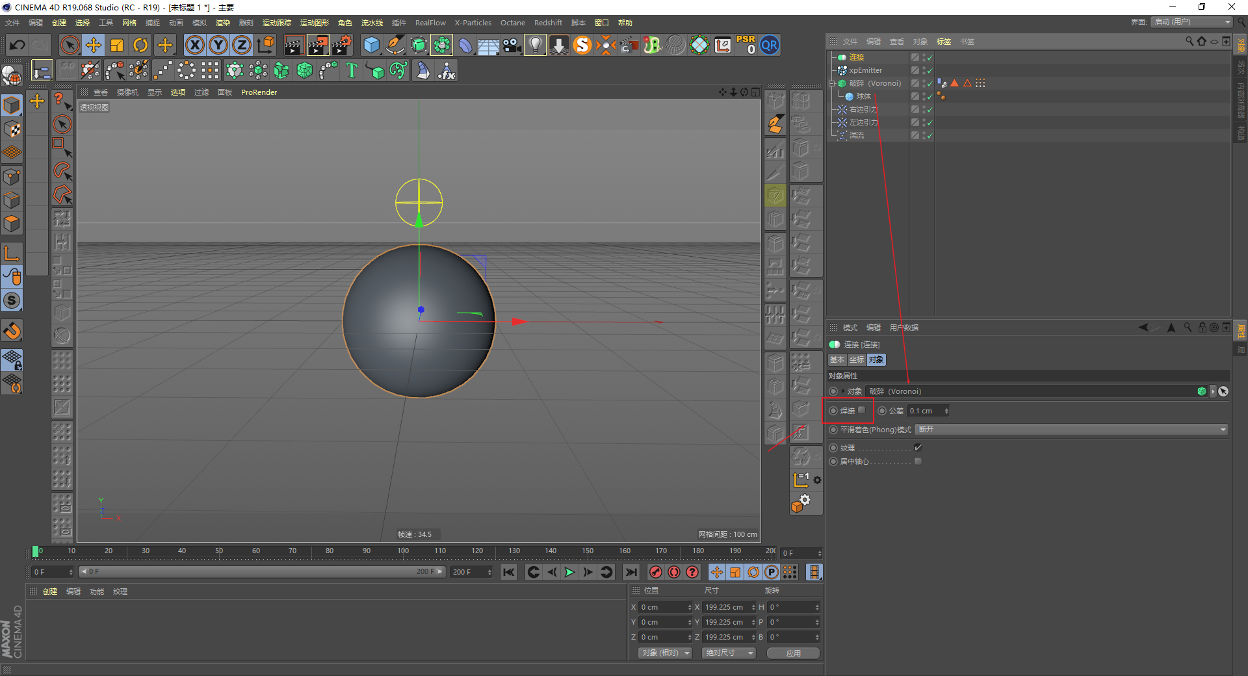Expand the 对象 field disclosure triangle
Screen dimensions: 1248x676
coord(843,391)
